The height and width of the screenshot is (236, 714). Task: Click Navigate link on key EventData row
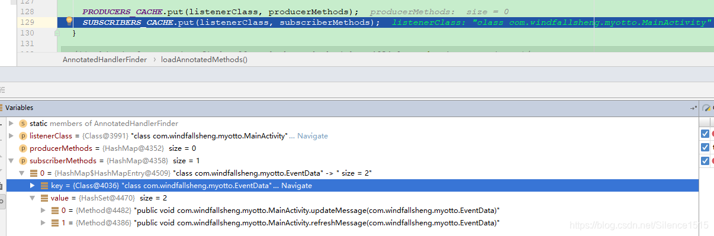click(x=297, y=186)
